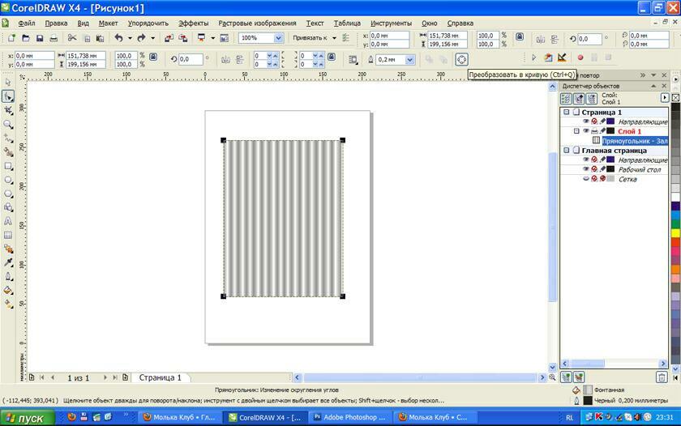Image resolution: width=681 pixels, height=426 pixels.
Task: Select the Text tool in toolbox
Action: tap(8, 221)
